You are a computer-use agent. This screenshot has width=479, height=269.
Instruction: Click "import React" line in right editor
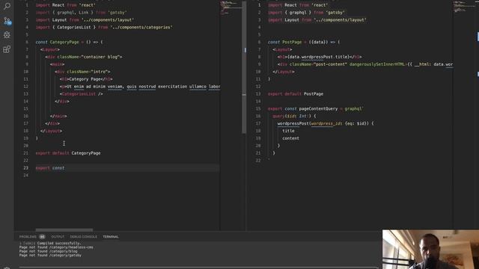(x=298, y=5)
